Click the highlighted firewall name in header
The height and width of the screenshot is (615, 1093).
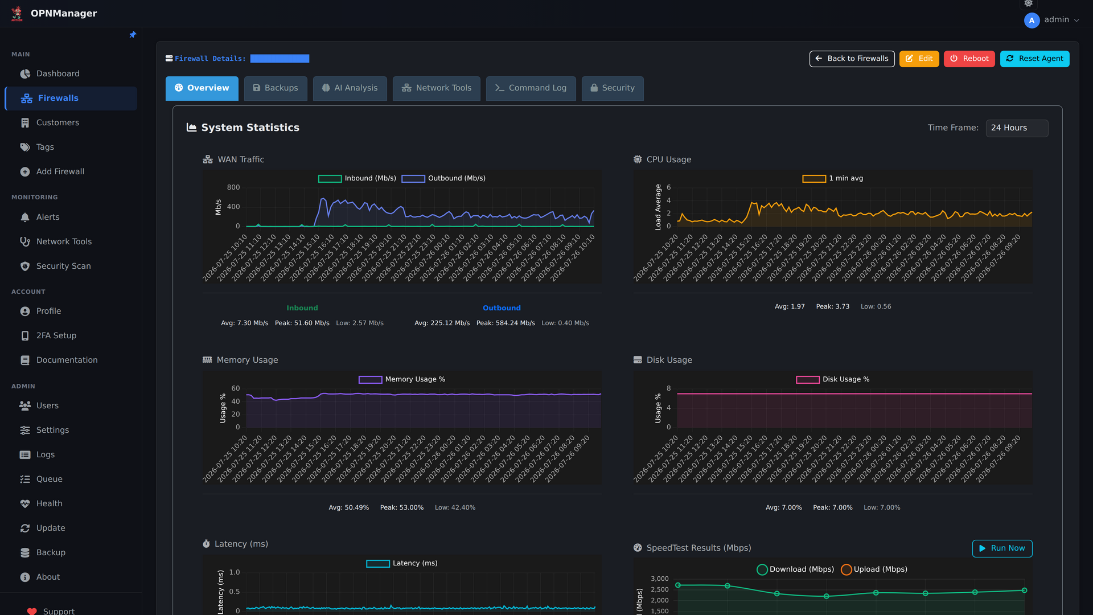pyautogui.click(x=280, y=59)
